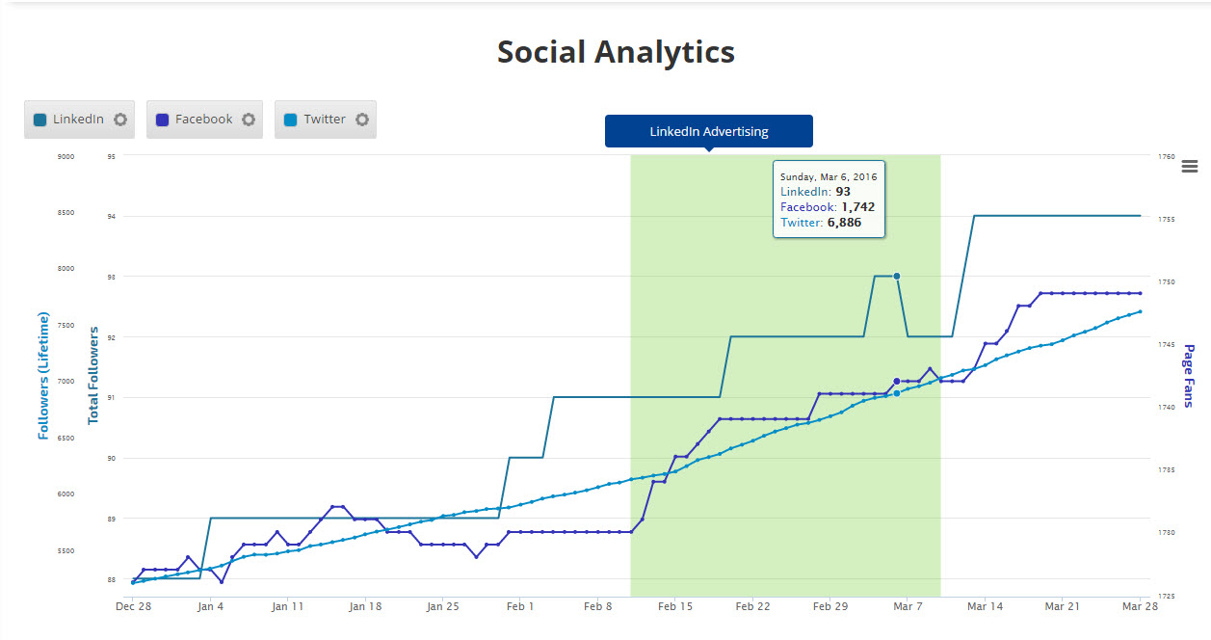Click the Followers (Lifetime) axis title
1211x640 pixels.
pos(43,376)
